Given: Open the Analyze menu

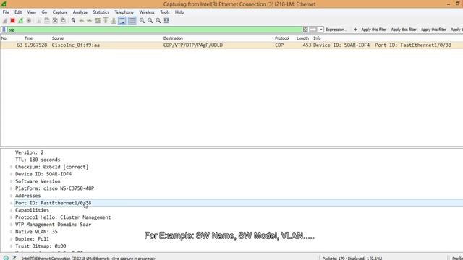Looking at the screenshot, I should (x=80, y=12).
